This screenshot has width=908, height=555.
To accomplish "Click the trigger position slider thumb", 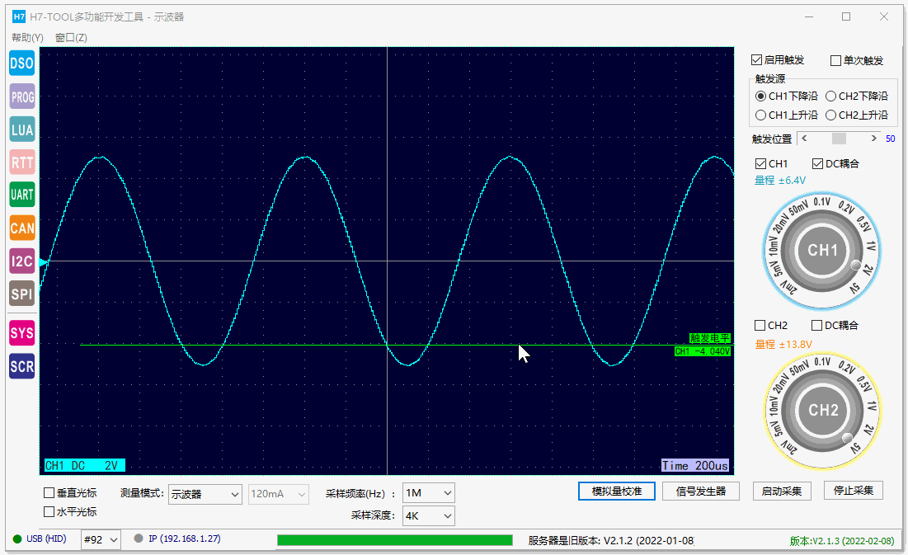I will tap(839, 139).
